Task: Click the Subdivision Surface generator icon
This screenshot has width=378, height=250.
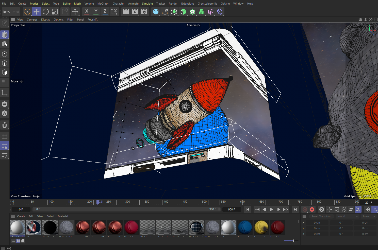Action: 174,12
